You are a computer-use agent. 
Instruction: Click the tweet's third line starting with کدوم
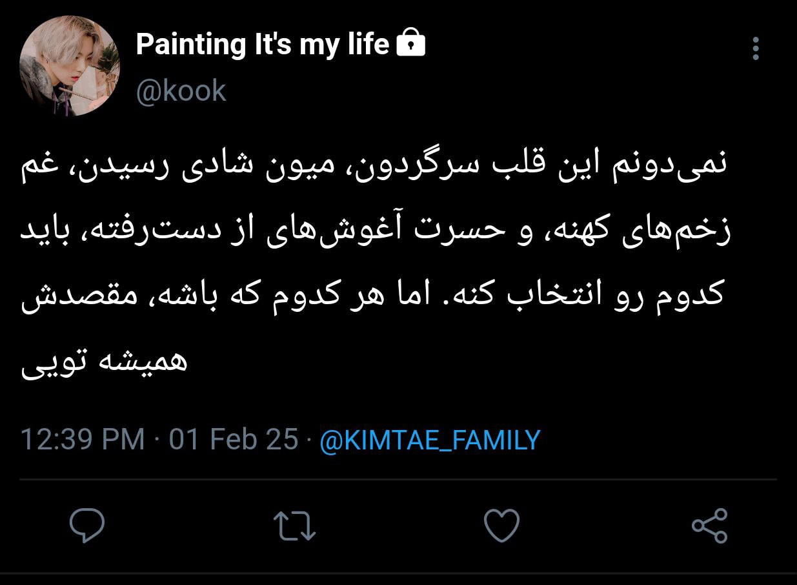click(x=374, y=298)
